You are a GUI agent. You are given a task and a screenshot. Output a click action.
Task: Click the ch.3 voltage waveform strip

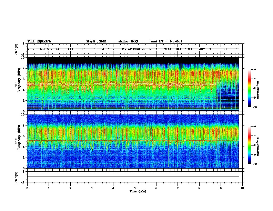coord(135,177)
